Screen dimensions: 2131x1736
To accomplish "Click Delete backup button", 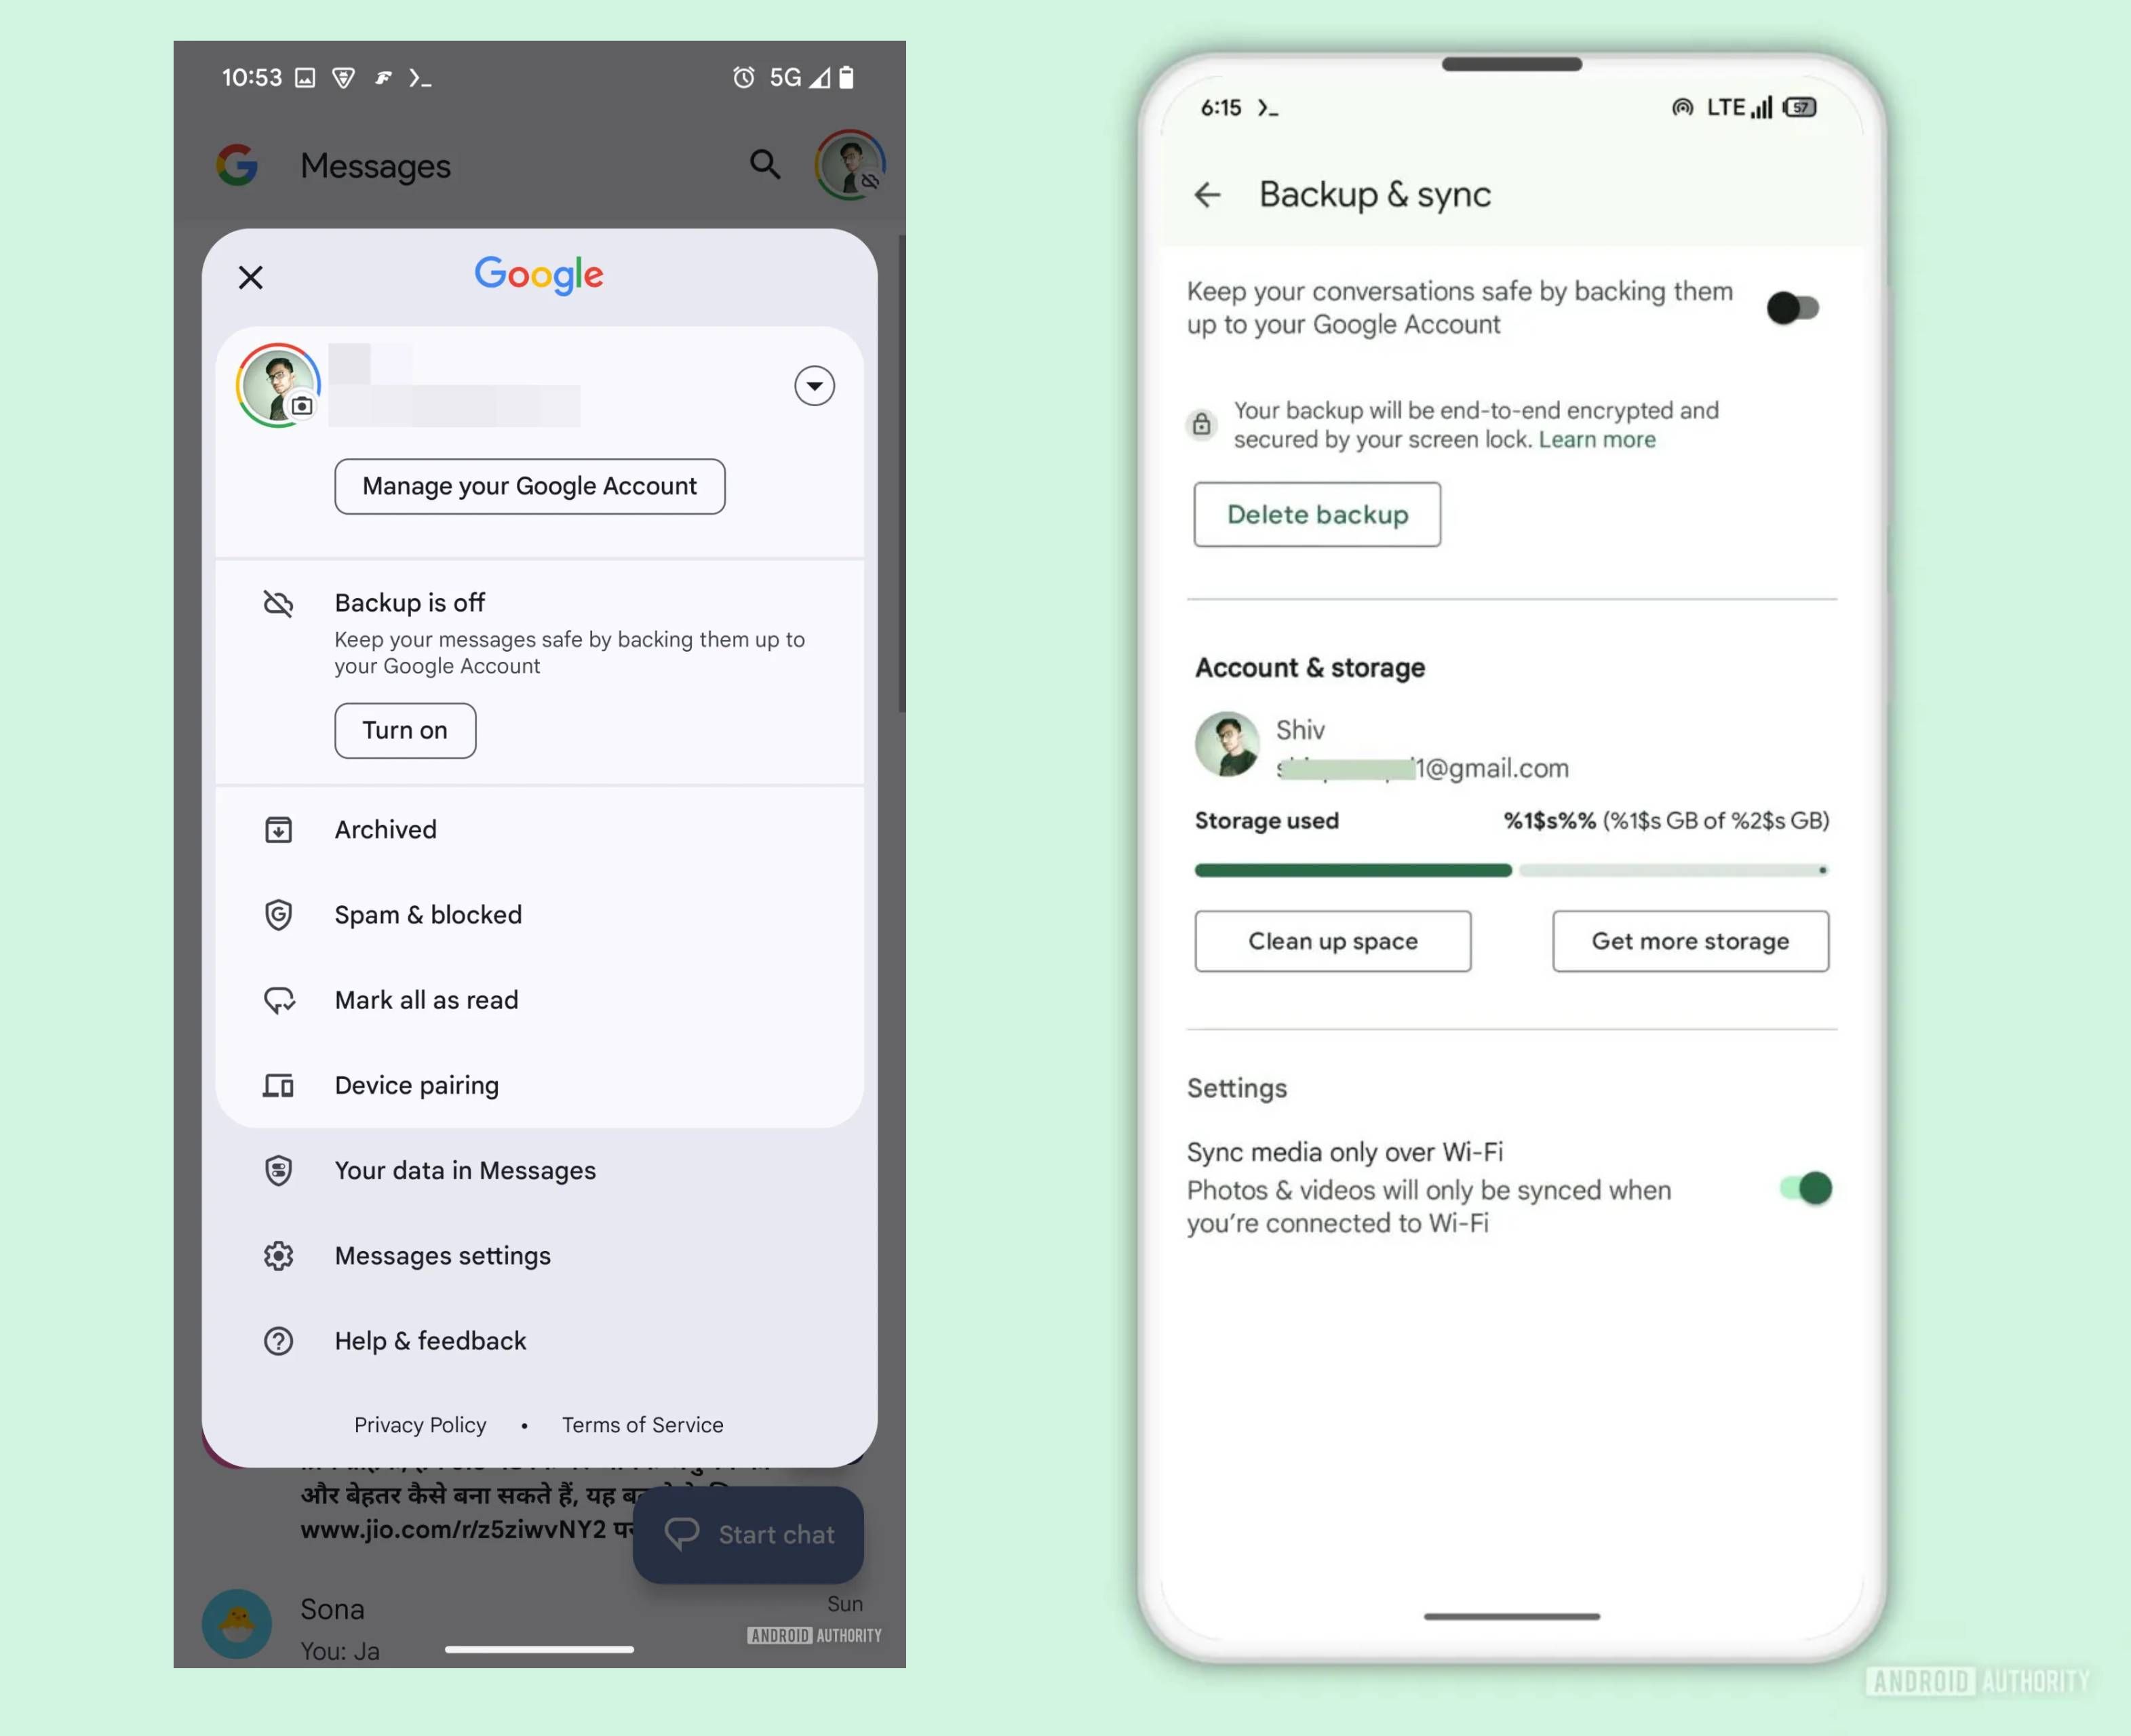I will pos(1317,513).
